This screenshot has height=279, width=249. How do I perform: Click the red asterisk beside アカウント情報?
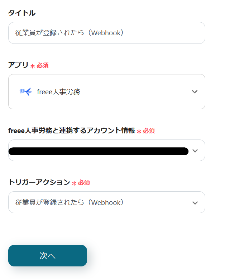(139, 131)
